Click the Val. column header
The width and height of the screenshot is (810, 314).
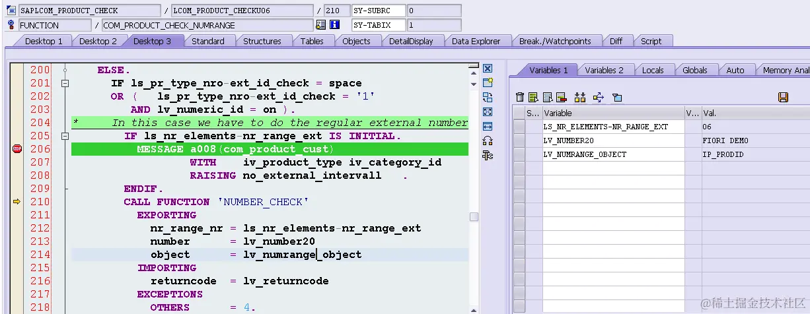755,113
